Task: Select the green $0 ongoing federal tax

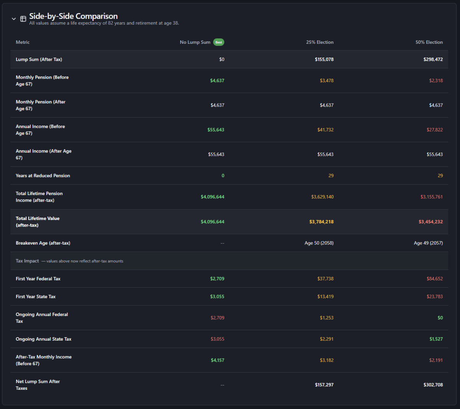Action: tap(440, 318)
